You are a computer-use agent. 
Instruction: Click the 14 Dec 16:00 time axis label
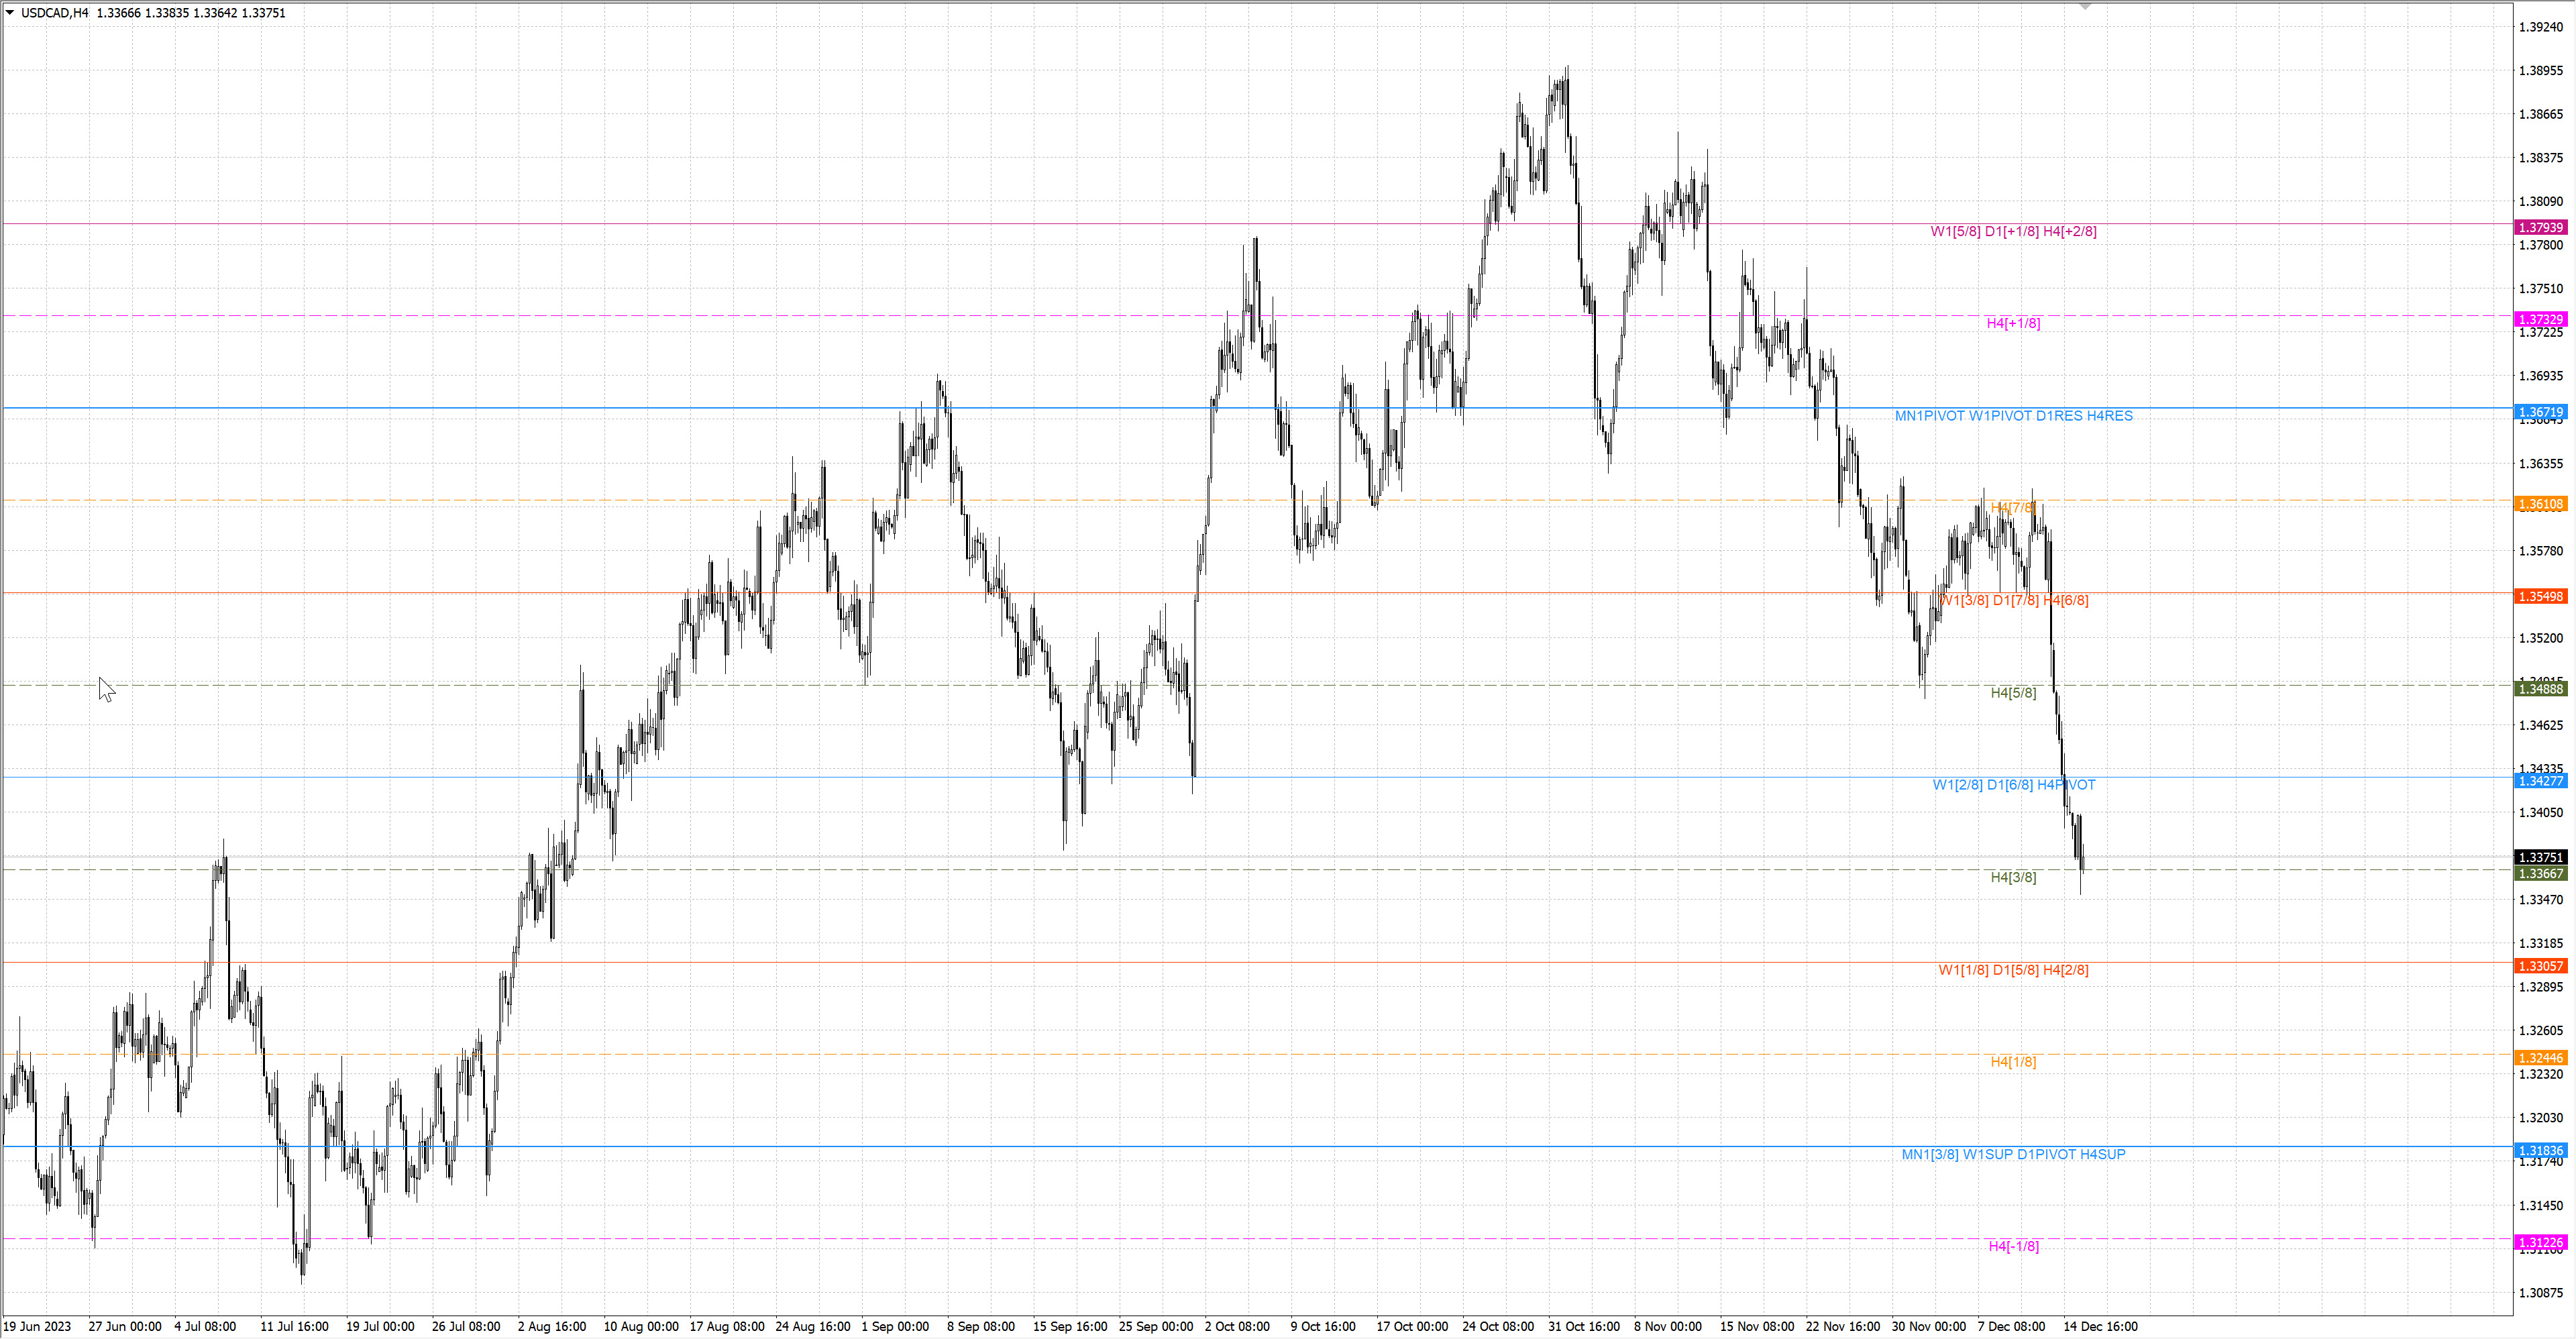(x=2100, y=1327)
